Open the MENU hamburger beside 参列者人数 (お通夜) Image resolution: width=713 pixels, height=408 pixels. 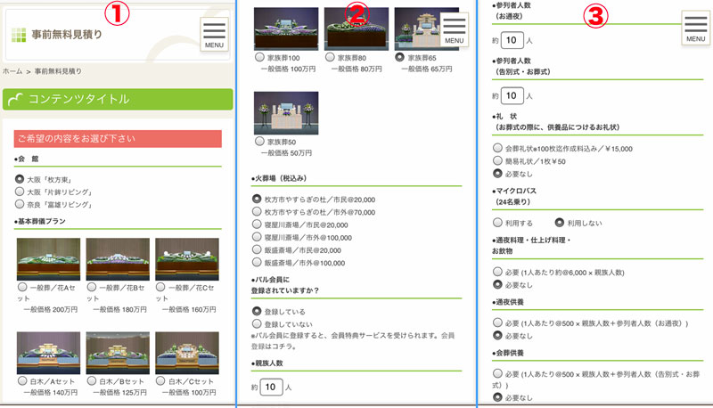pyautogui.click(x=695, y=29)
